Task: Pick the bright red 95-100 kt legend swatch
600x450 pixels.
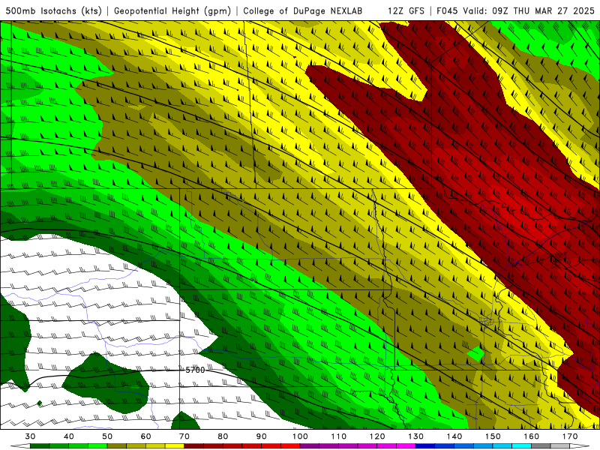Action: tap(290, 446)
